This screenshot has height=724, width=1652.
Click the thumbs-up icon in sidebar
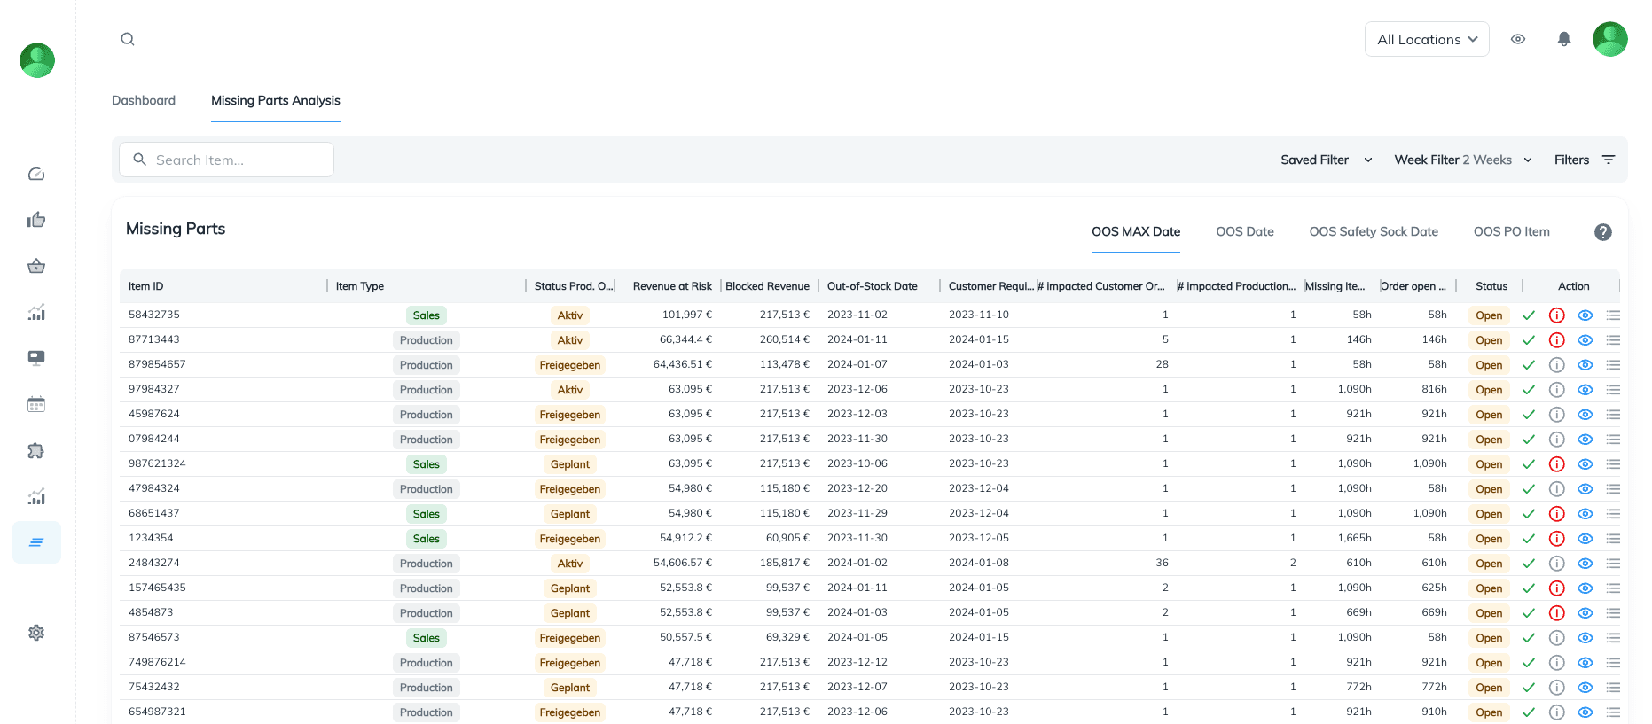coord(36,220)
